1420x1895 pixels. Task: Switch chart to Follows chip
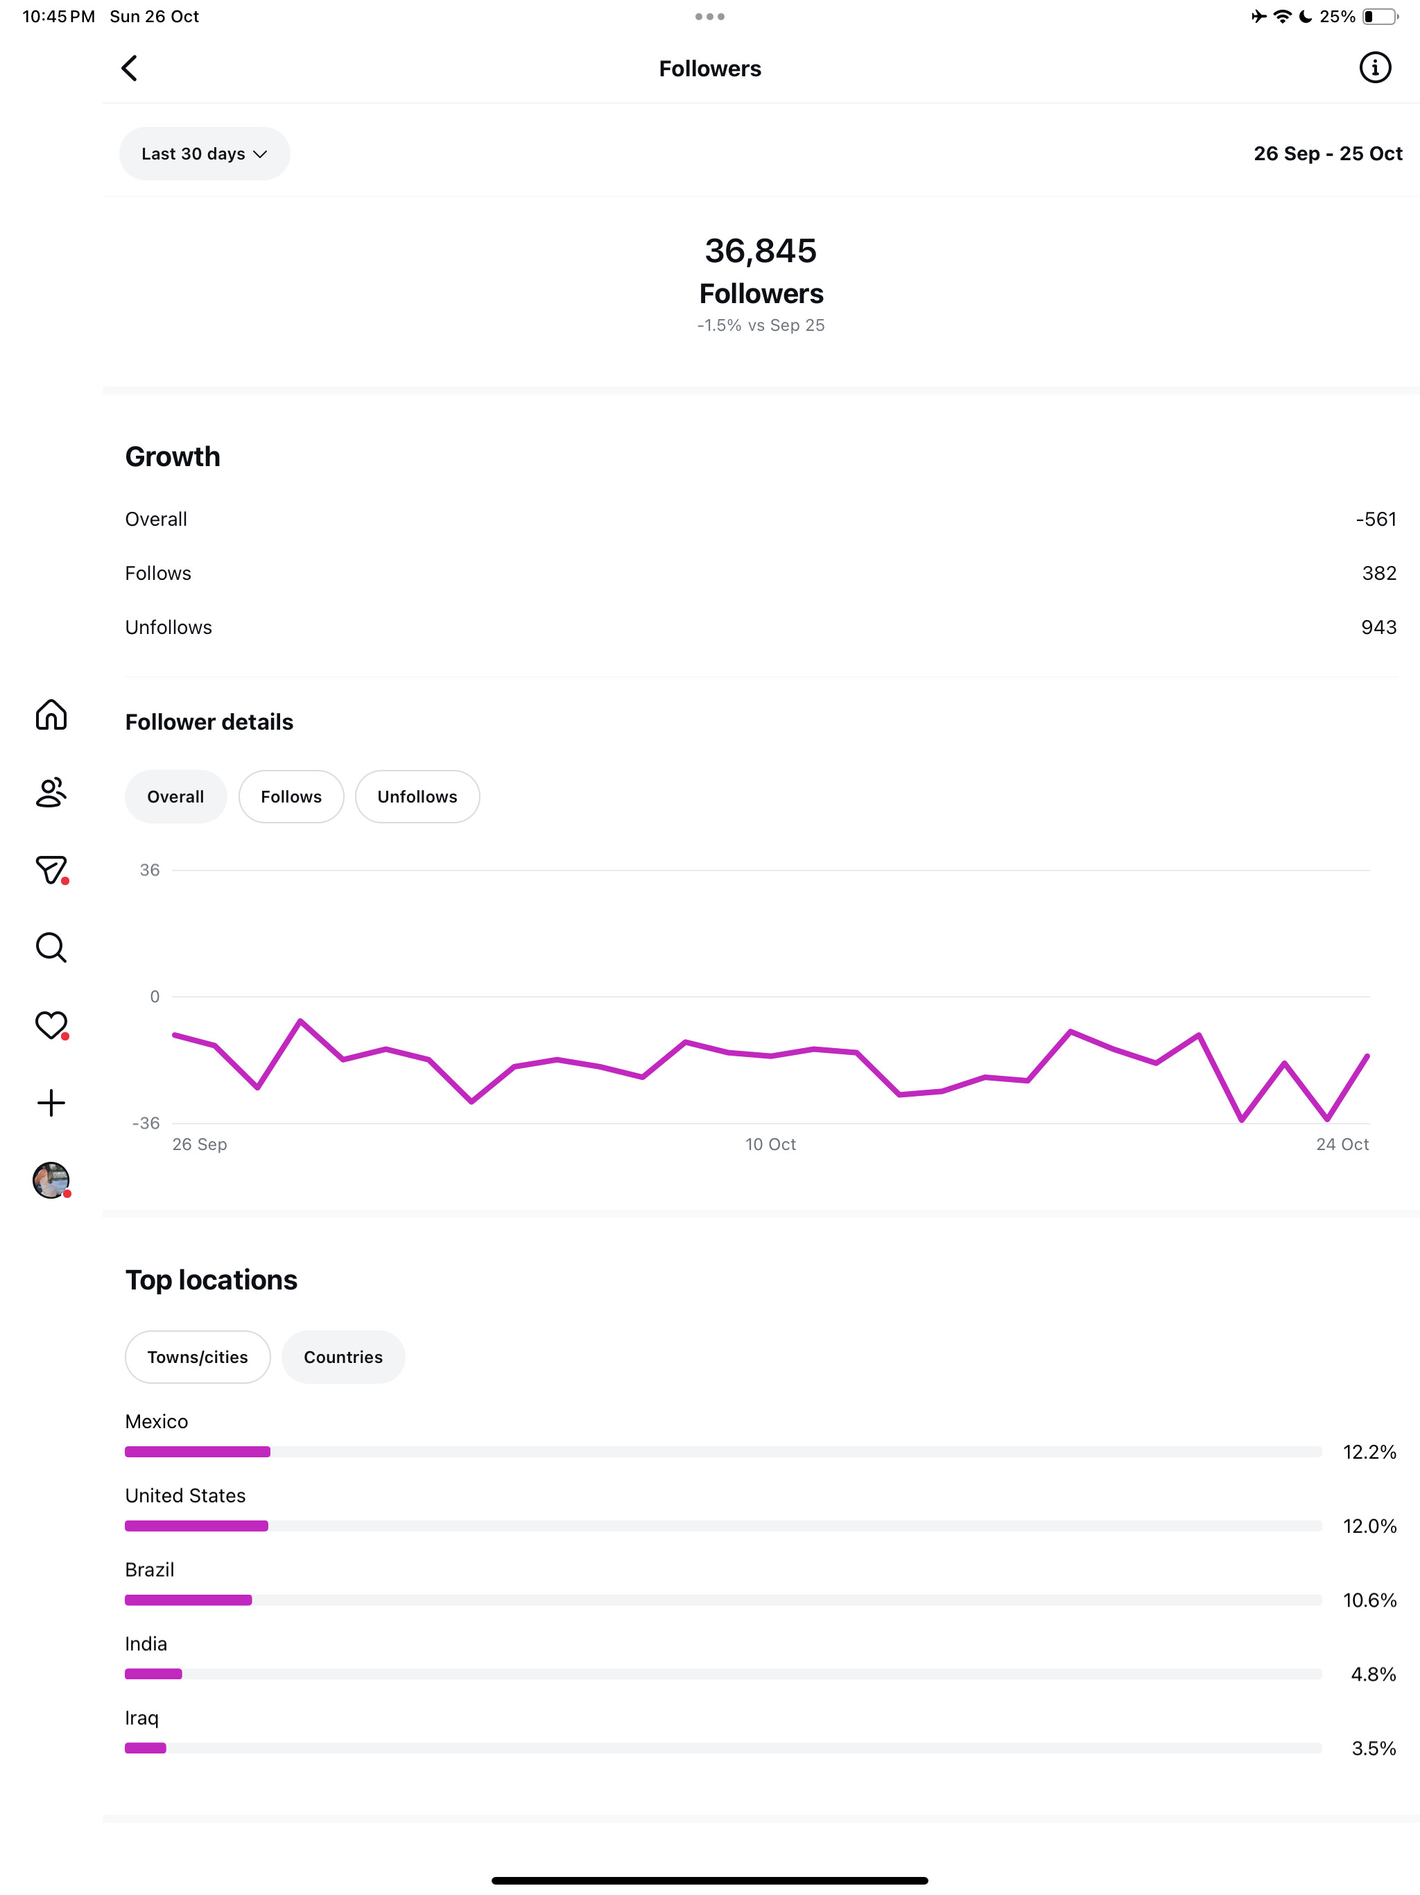click(x=291, y=797)
